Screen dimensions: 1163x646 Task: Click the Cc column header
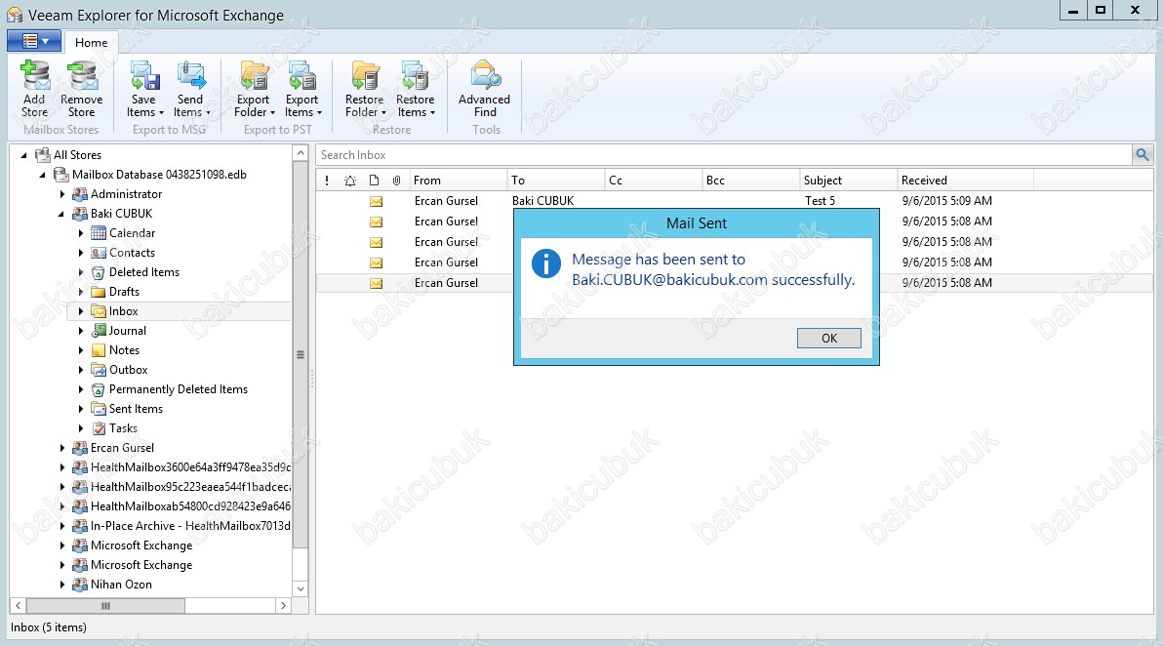[653, 181]
